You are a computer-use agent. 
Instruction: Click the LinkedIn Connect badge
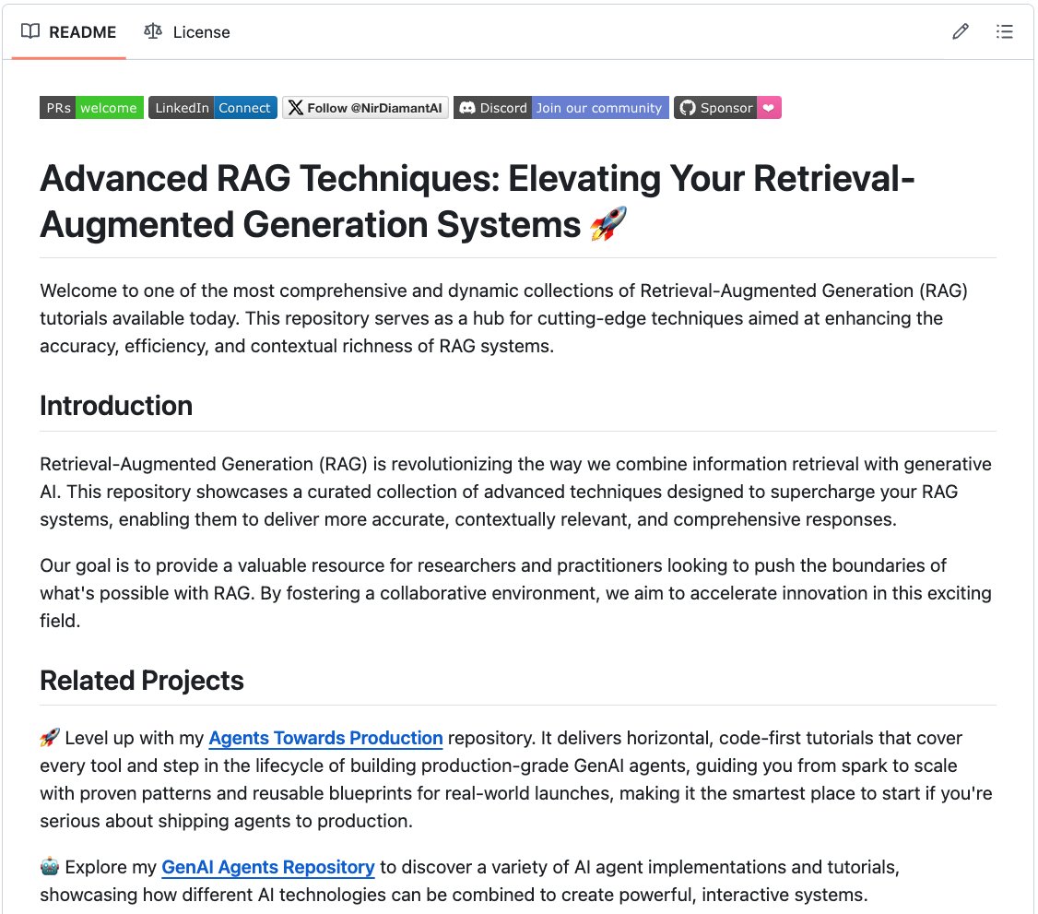click(213, 108)
